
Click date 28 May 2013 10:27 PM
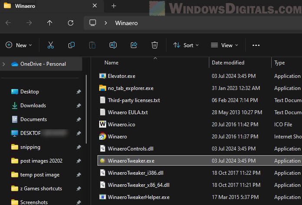[x=237, y=112]
